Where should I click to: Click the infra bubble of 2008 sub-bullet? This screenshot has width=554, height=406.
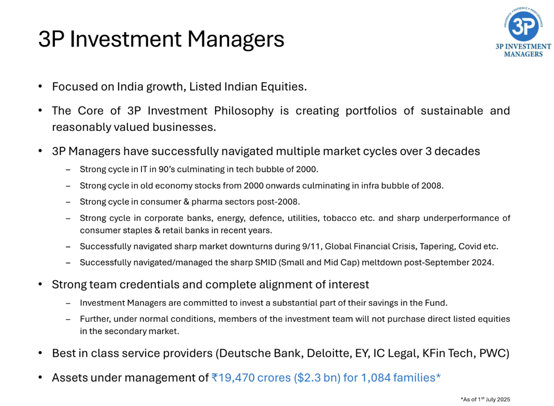(x=261, y=186)
